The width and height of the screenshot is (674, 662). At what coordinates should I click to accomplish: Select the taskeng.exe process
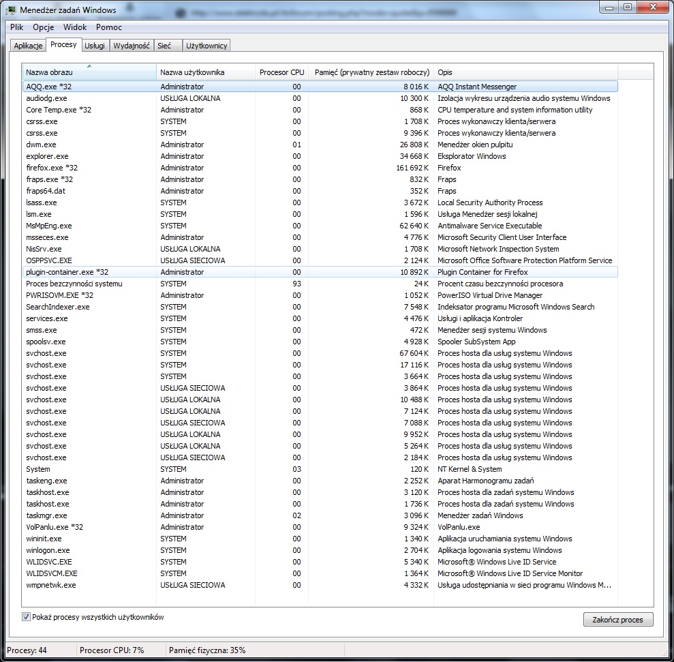320,481
